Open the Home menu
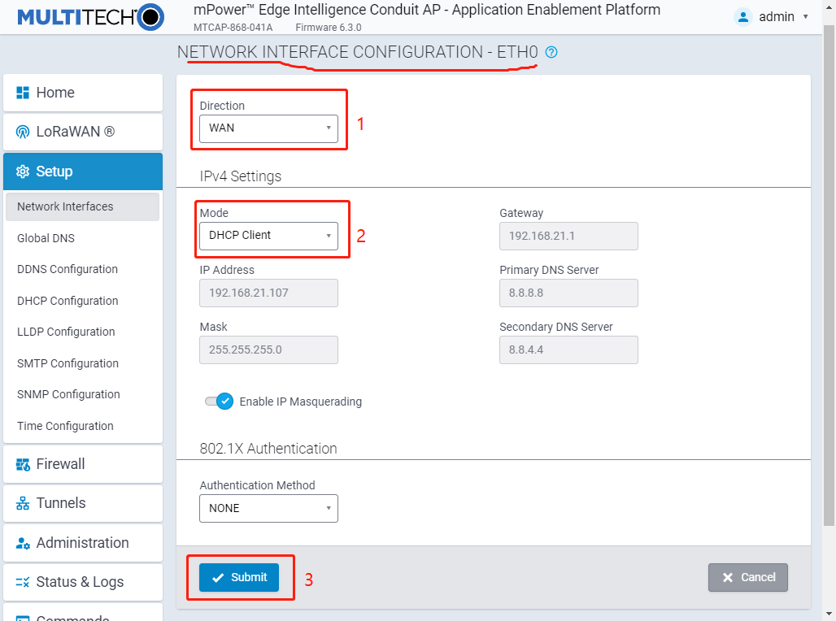 (x=83, y=93)
